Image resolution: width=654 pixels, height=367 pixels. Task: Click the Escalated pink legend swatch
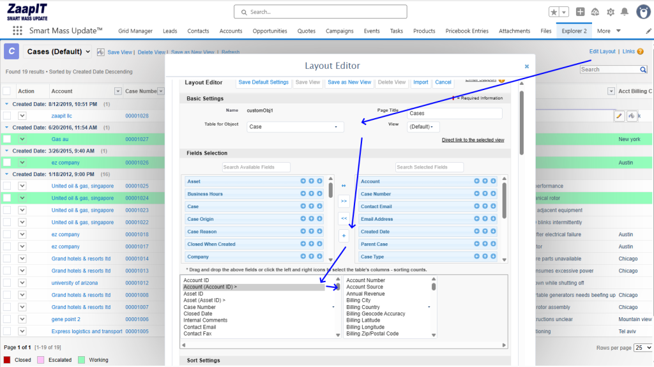pos(40,360)
